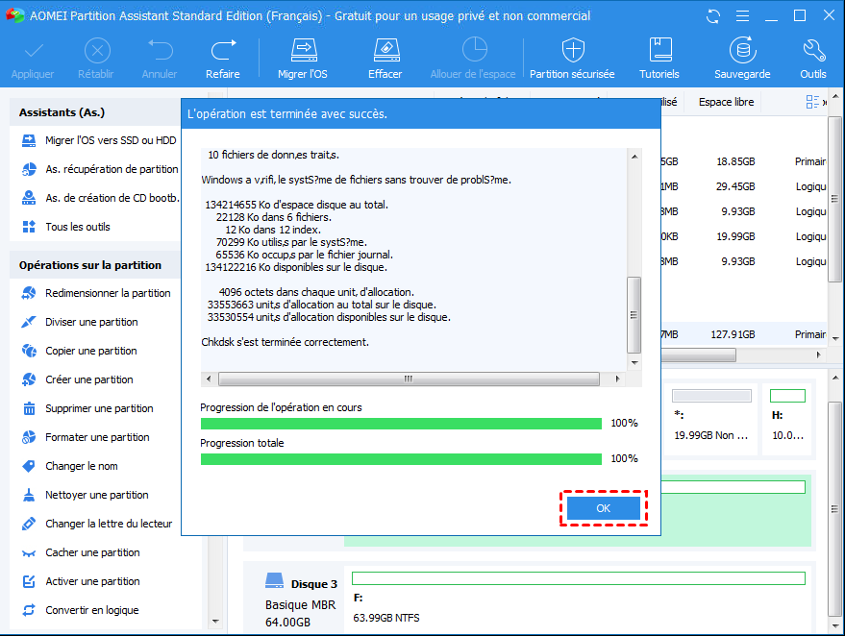Click the refresh icon in title bar
845x636 pixels.
[713, 16]
